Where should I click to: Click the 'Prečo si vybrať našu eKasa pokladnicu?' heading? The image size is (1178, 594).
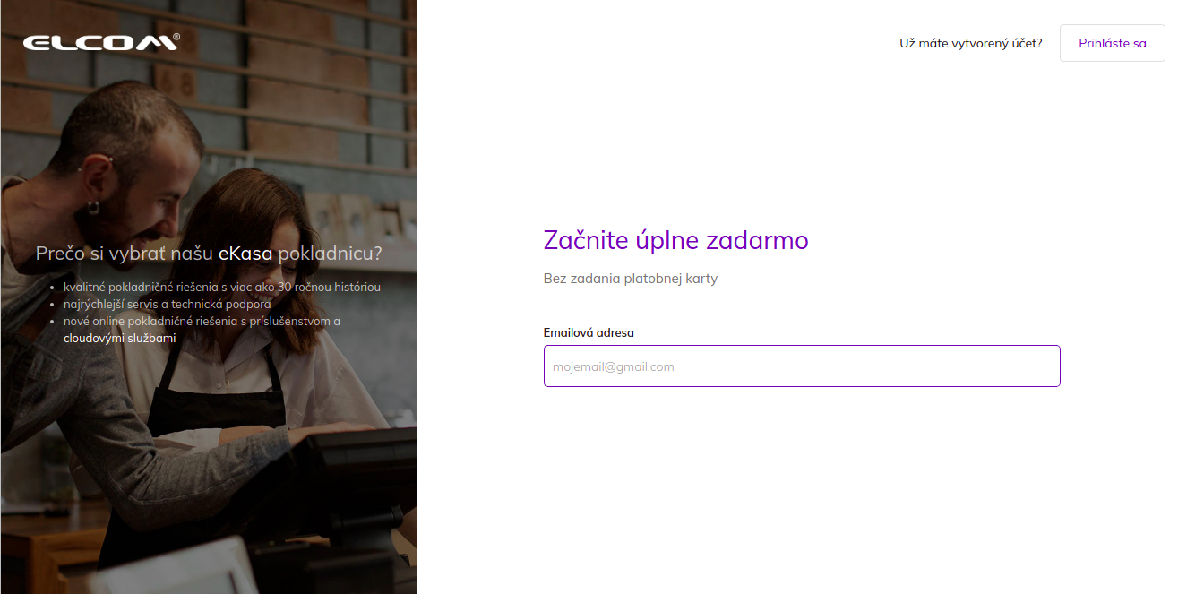209,254
